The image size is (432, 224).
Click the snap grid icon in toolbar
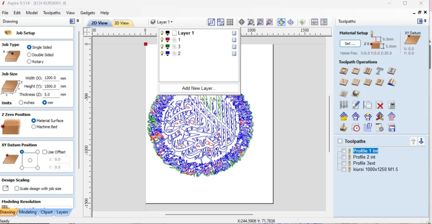[x=230, y=22]
